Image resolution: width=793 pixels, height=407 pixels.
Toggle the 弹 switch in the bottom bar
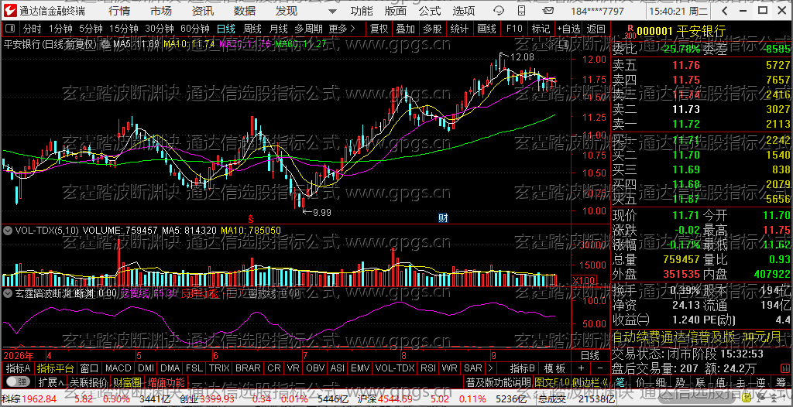point(19,381)
